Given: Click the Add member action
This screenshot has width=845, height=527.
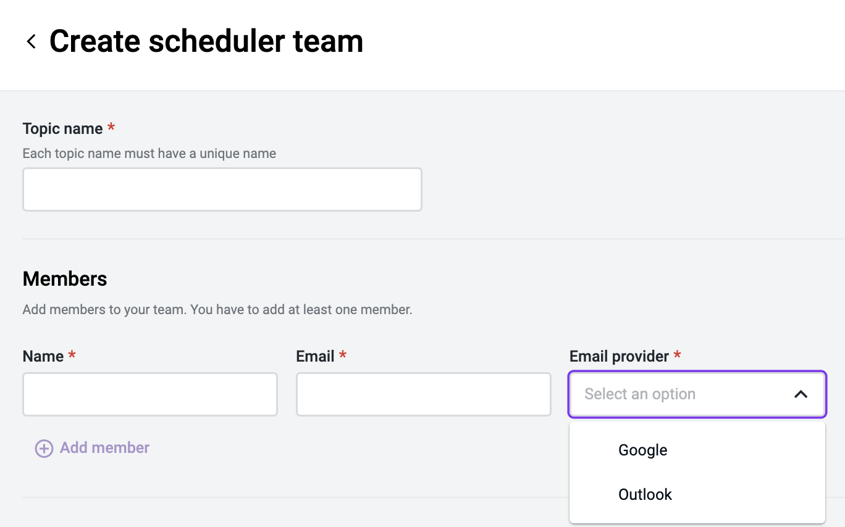Looking at the screenshot, I should (x=104, y=448).
